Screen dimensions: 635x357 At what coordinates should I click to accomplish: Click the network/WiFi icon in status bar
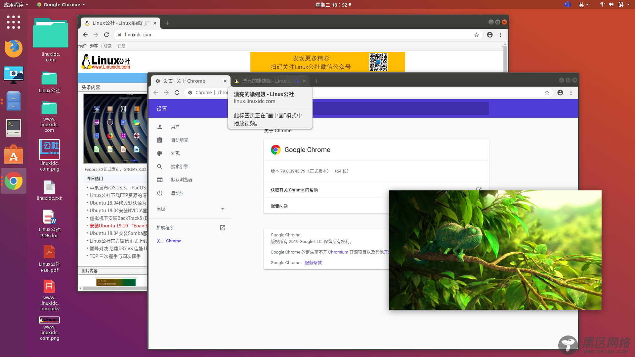click(602, 5)
